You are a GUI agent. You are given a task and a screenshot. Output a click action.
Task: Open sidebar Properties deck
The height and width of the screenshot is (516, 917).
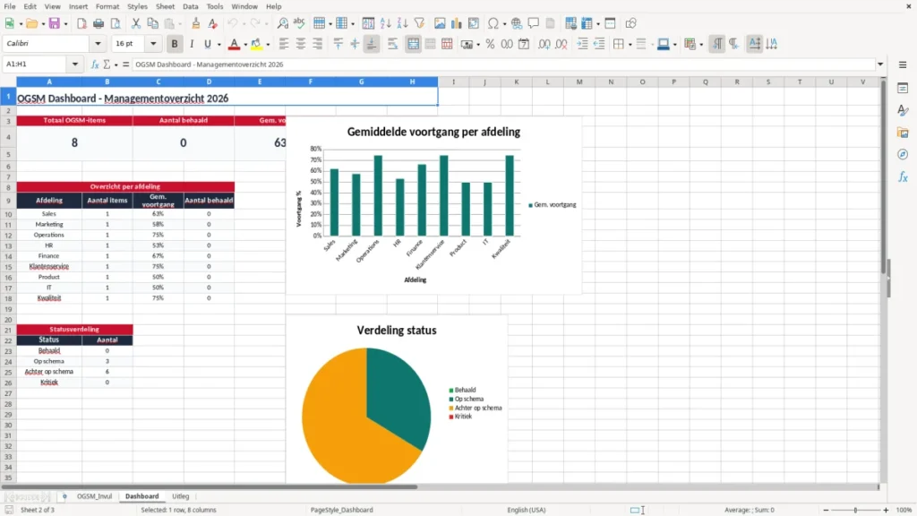903,88
